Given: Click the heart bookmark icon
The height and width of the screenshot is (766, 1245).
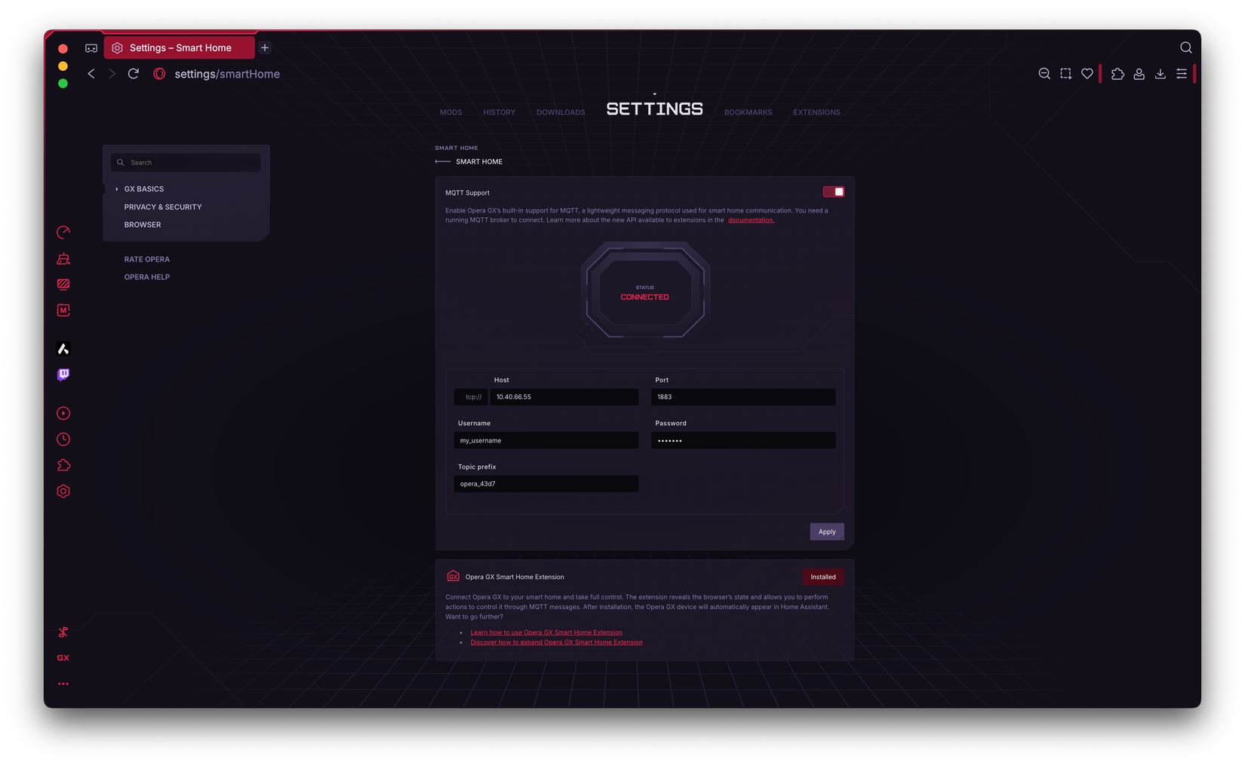Looking at the screenshot, I should point(1087,74).
